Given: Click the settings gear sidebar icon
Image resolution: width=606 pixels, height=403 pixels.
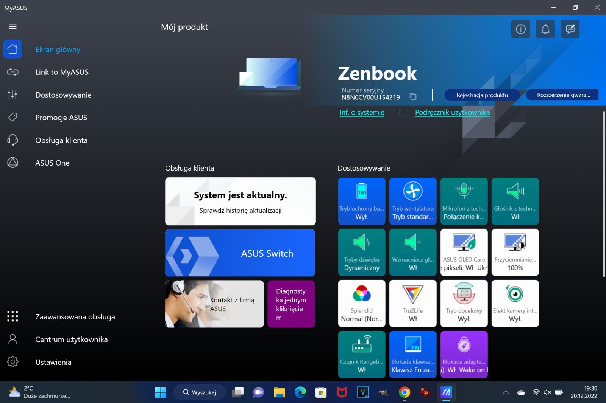Looking at the screenshot, I should tap(12, 362).
